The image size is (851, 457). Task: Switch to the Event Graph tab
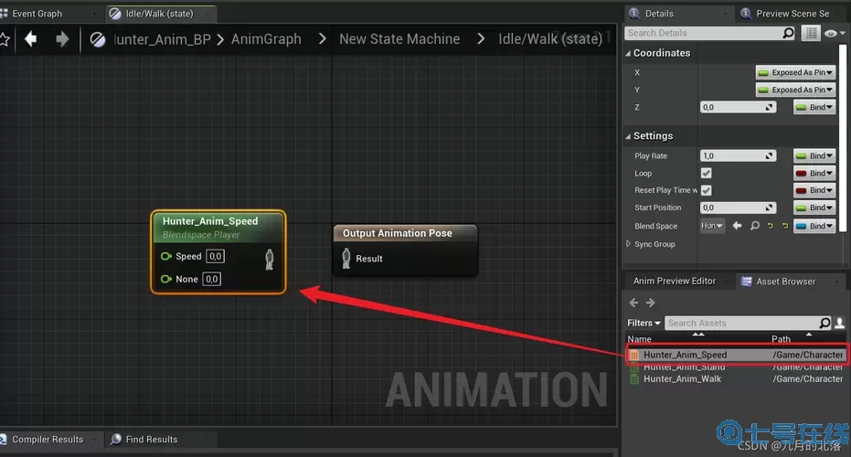click(x=37, y=14)
